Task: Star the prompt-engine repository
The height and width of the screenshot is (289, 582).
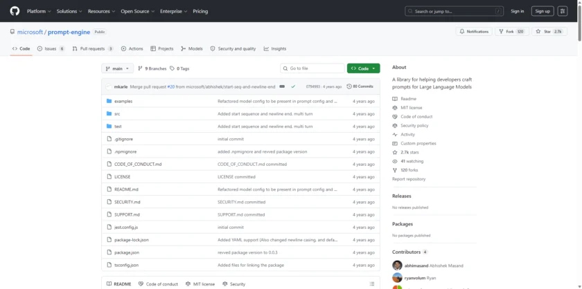Action: pos(549,32)
